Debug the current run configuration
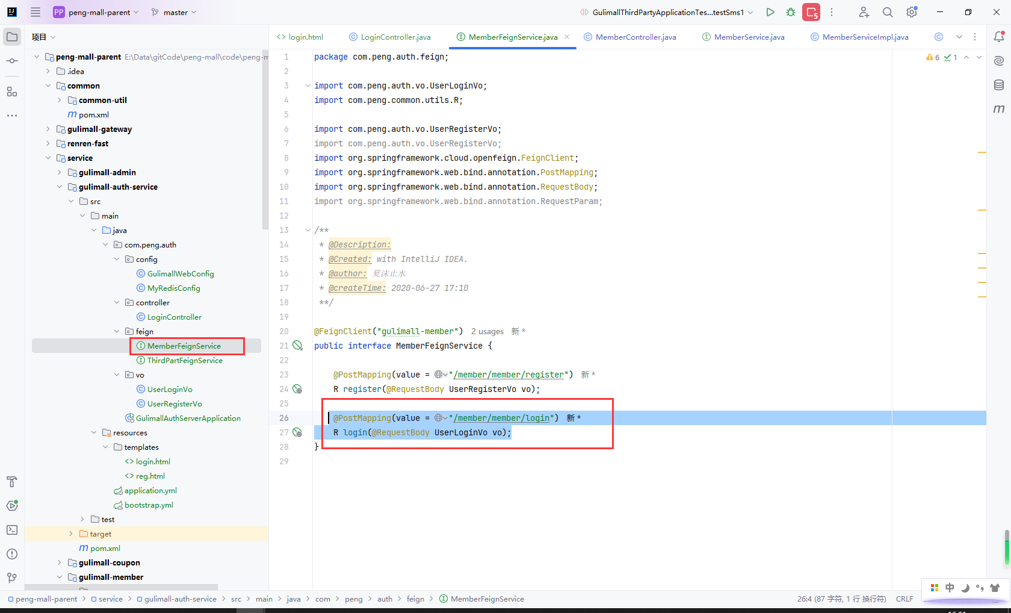 pyautogui.click(x=791, y=12)
